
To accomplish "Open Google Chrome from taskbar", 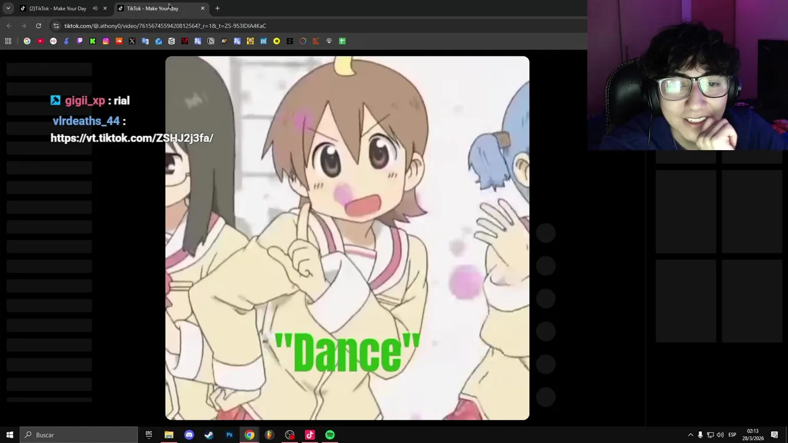I will pyautogui.click(x=249, y=435).
